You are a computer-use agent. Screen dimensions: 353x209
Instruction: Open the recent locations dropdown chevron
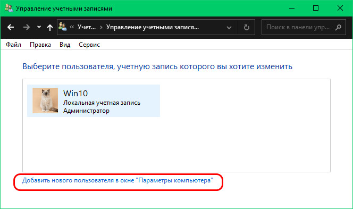[39, 27]
